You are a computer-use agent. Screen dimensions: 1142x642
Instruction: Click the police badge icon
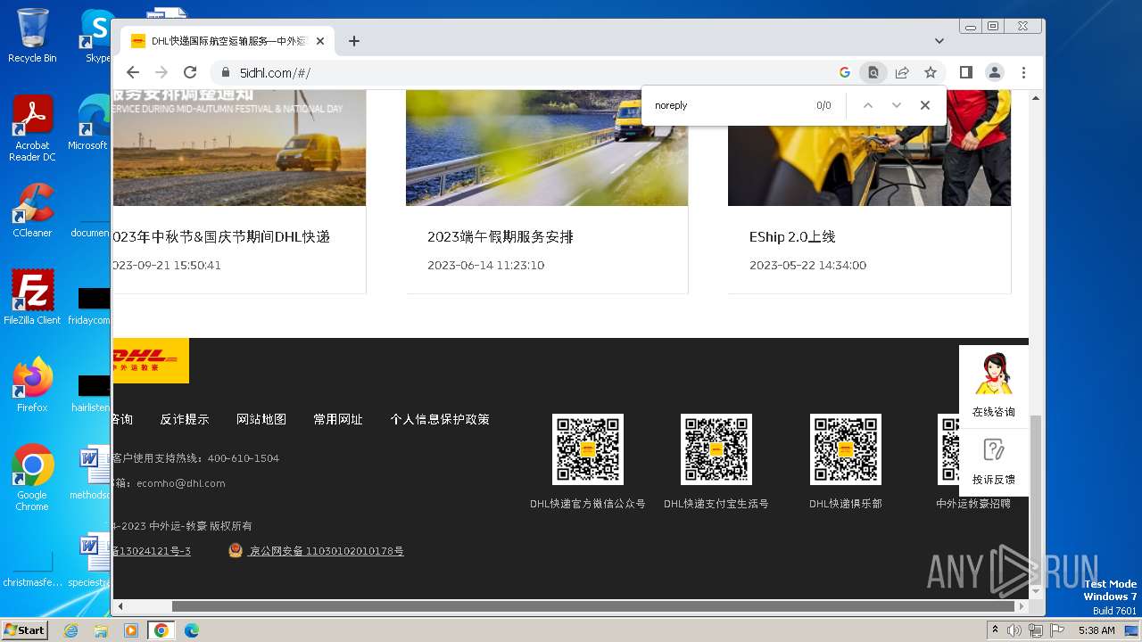tap(236, 551)
